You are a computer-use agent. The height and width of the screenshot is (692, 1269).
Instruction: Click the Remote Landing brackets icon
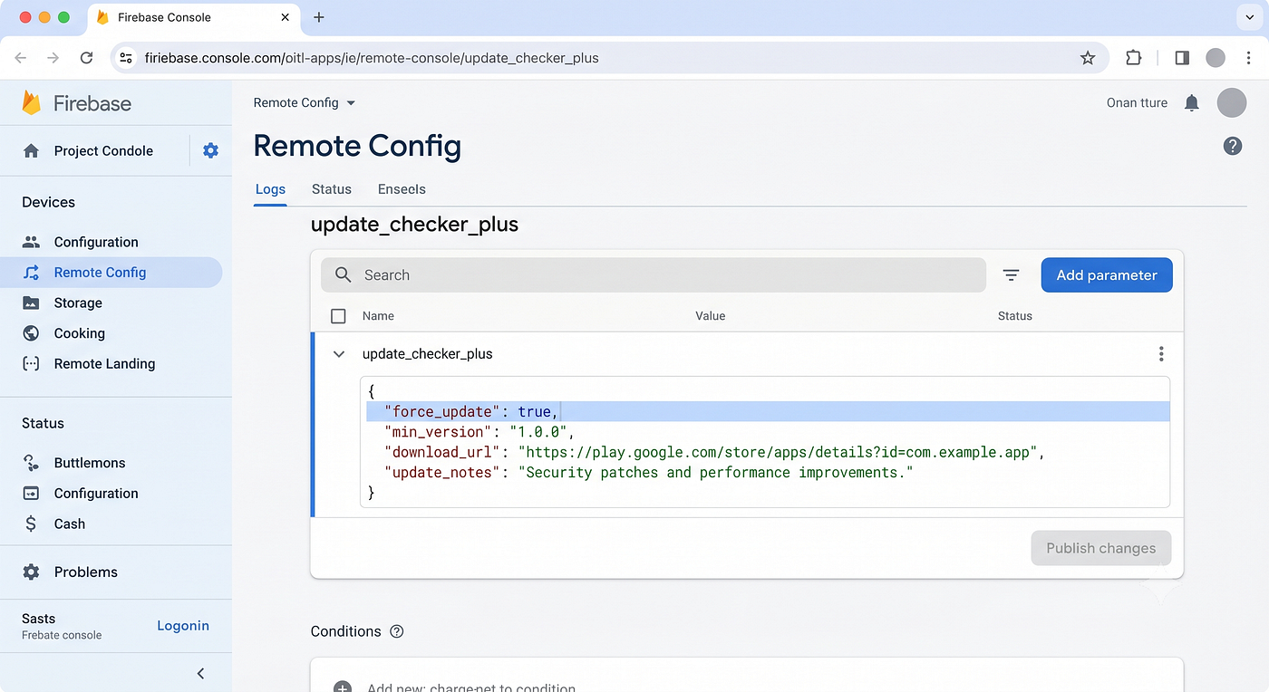point(32,363)
